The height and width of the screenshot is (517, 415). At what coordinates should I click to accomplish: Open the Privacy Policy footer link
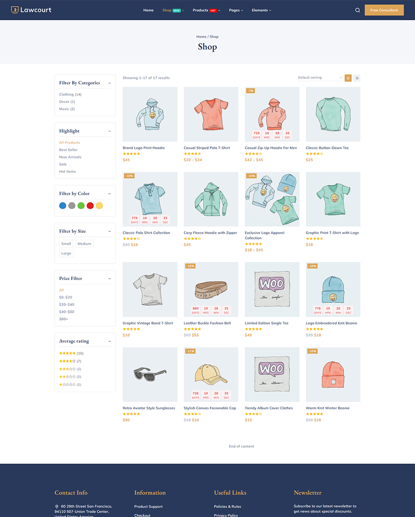pyautogui.click(x=226, y=515)
